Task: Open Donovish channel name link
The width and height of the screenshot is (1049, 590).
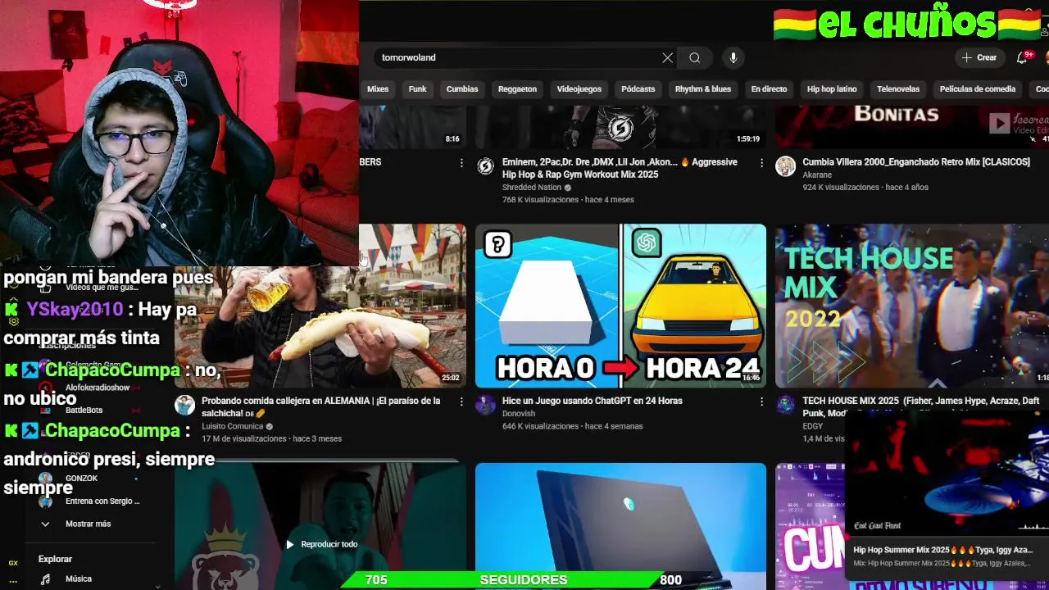Action: [x=519, y=414]
